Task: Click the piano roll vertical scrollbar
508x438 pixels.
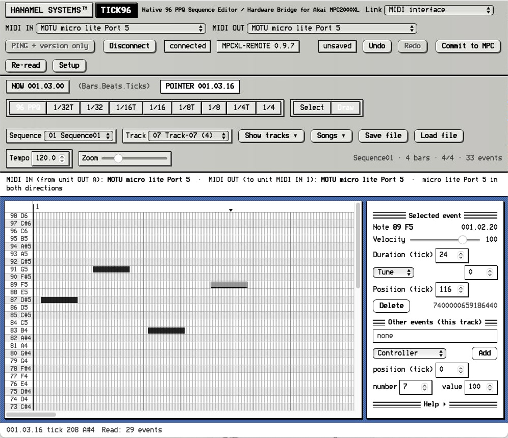Action: coord(358,246)
